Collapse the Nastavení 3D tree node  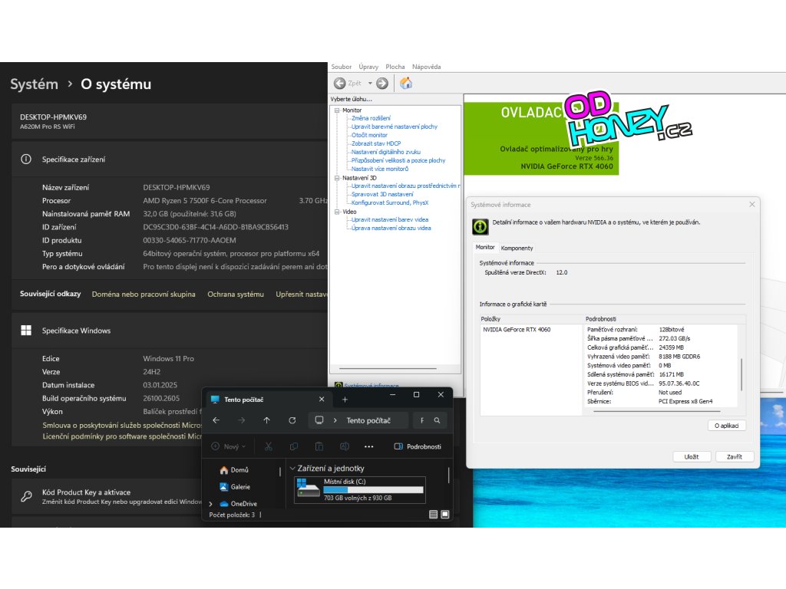tap(337, 178)
